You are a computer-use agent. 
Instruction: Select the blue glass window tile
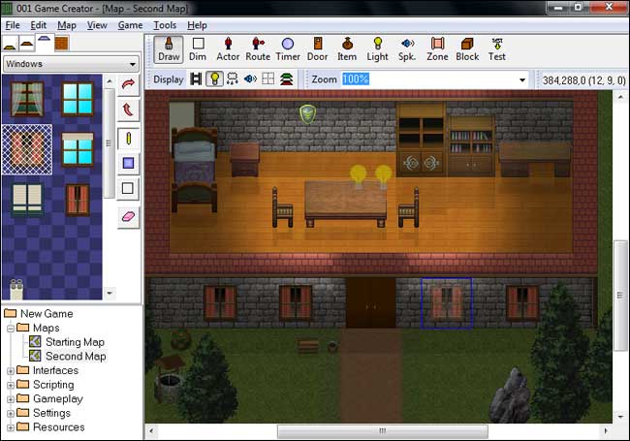[77, 98]
